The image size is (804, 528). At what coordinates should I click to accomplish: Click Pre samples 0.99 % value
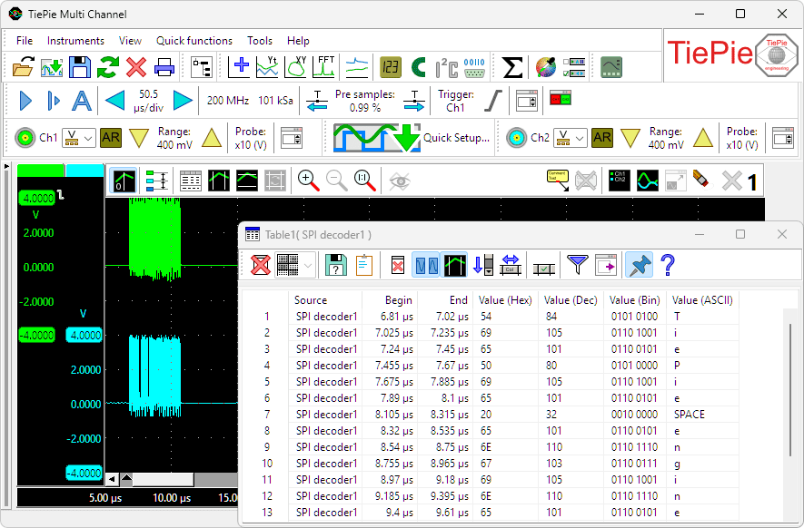(x=365, y=108)
